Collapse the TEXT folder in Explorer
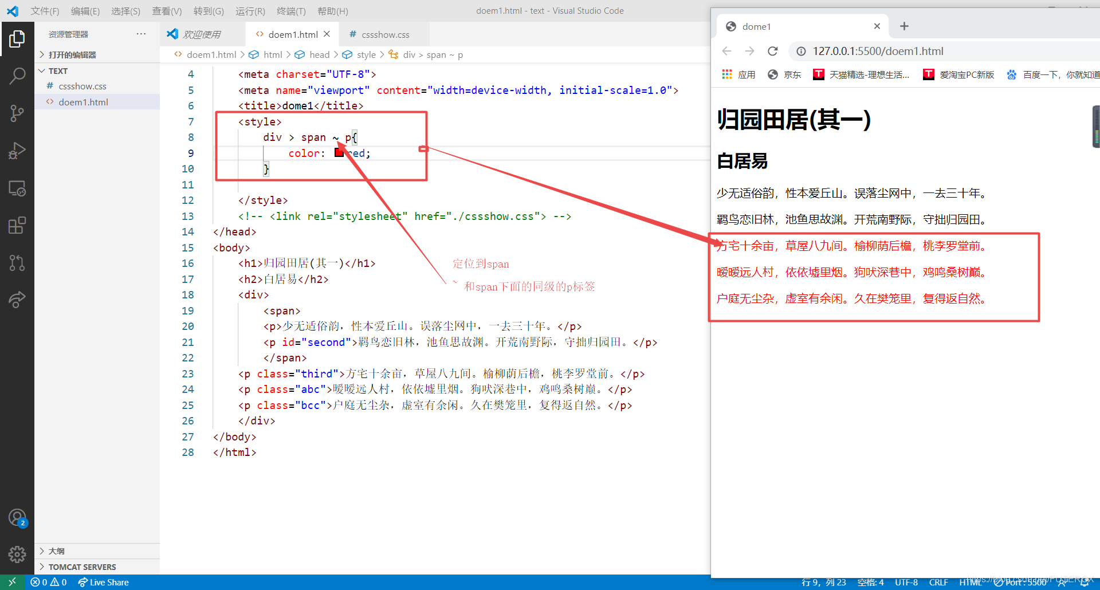 click(x=41, y=70)
